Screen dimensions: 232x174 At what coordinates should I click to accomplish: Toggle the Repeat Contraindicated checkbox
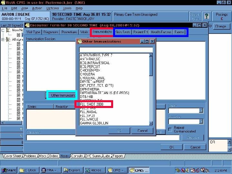(x=170, y=130)
